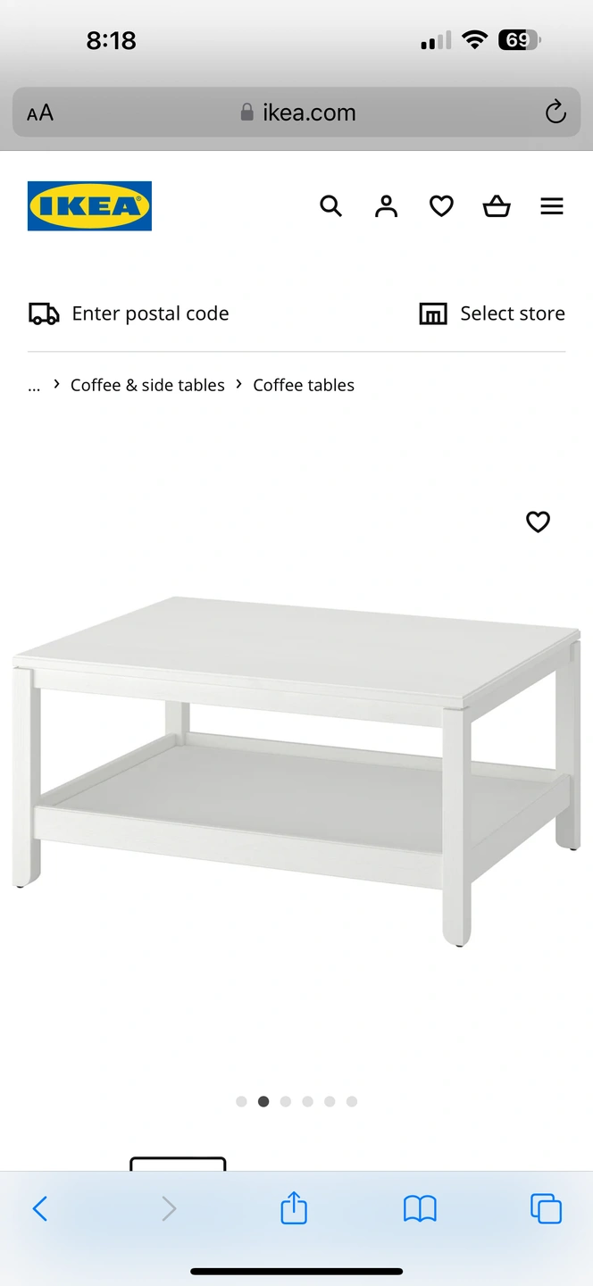Tap the Safari share icon
The image size is (593, 1286).
[x=294, y=1208]
